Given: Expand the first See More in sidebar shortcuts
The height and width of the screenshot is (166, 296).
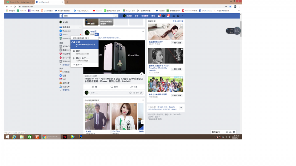Looking at the screenshot, I should (65, 65).
